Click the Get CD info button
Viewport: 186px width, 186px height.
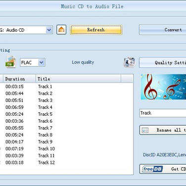point(163,169)
